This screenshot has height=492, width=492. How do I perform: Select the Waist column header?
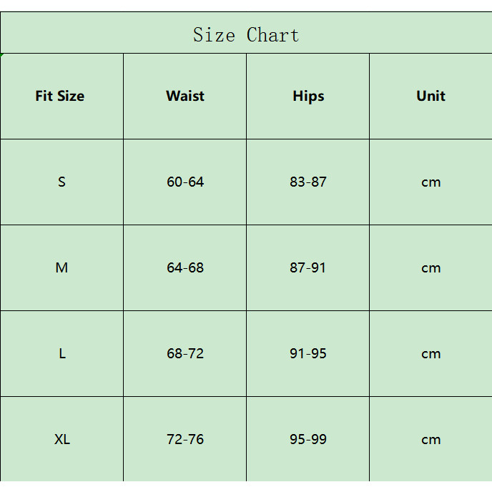pos(185,96)
